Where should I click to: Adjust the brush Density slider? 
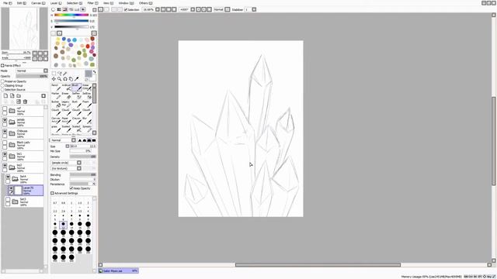(83, 157)
